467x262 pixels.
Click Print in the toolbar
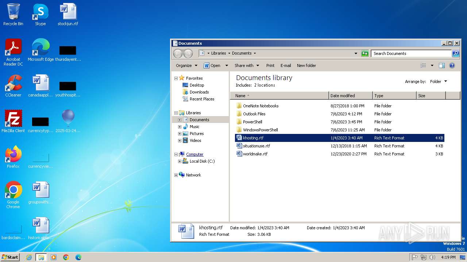[270, 65]
